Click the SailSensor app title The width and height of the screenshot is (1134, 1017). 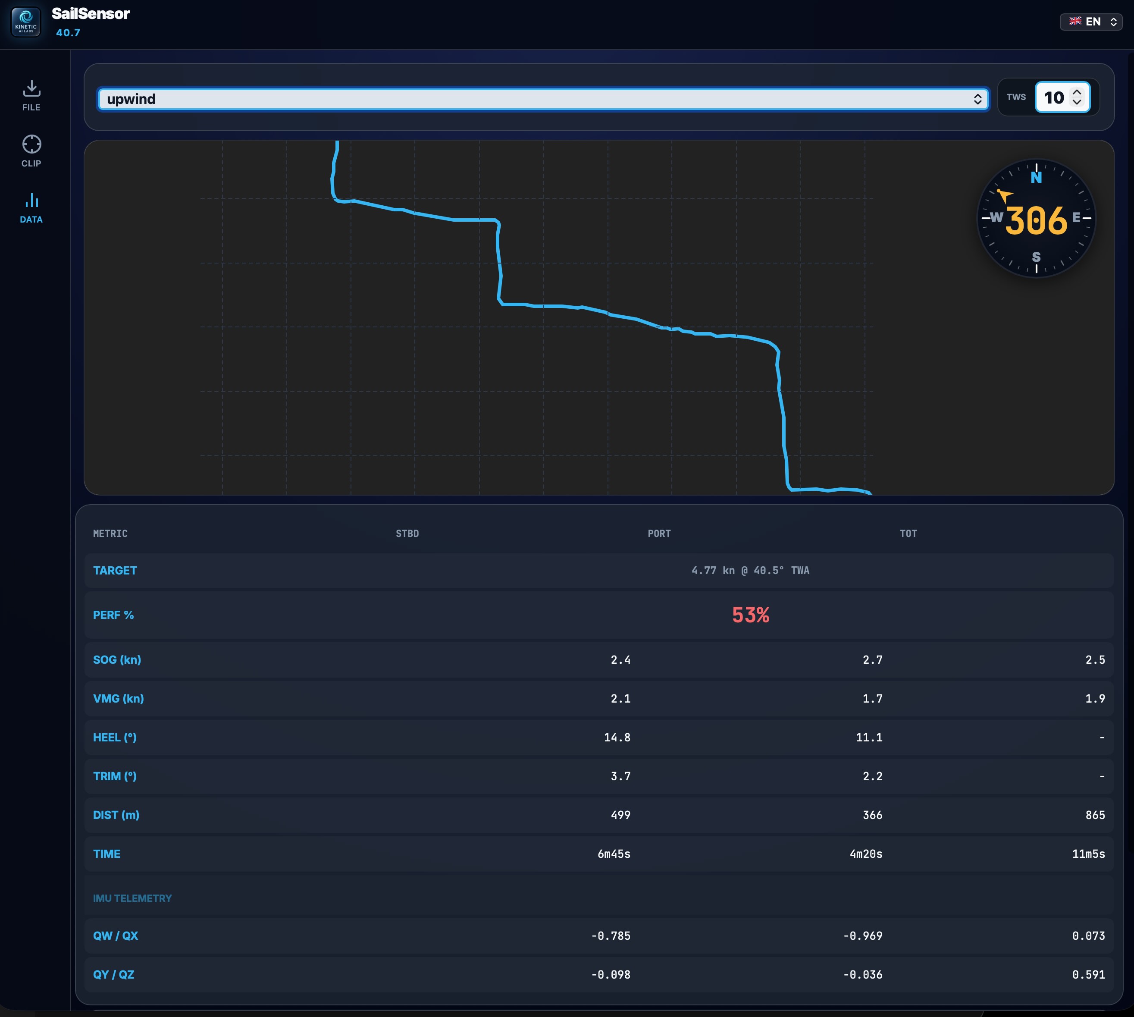pyautogui.click(x=91, y=14)
